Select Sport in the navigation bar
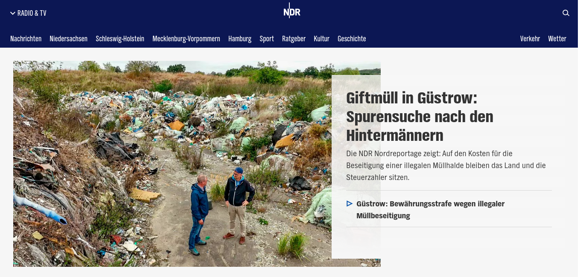 pyautogui.click(x=267, y=39)
